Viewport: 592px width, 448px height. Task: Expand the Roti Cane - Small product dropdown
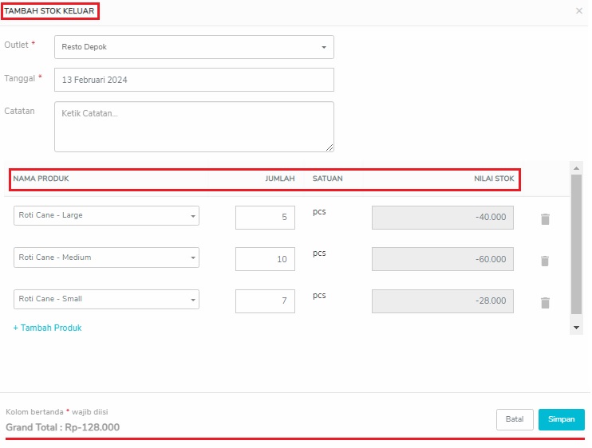[106, 300]
